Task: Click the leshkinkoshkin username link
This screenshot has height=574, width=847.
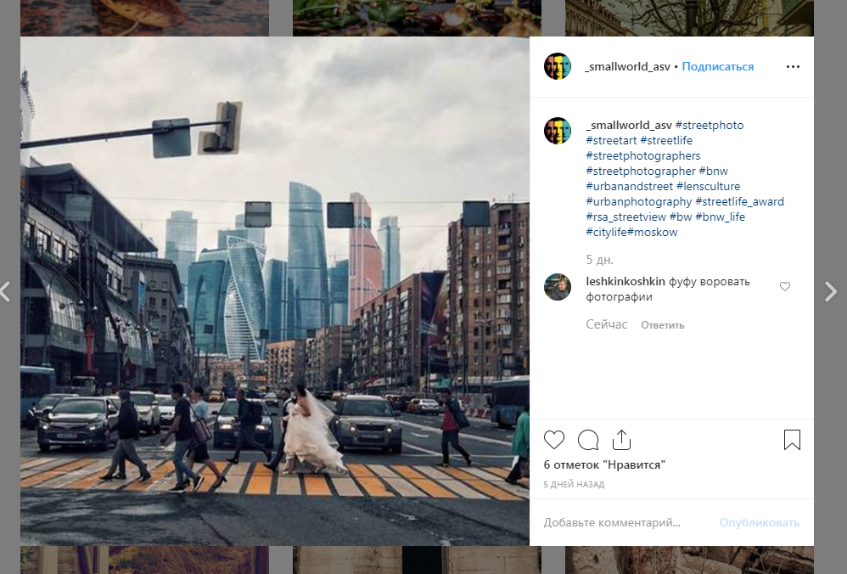Action: [x=625, y=282]
